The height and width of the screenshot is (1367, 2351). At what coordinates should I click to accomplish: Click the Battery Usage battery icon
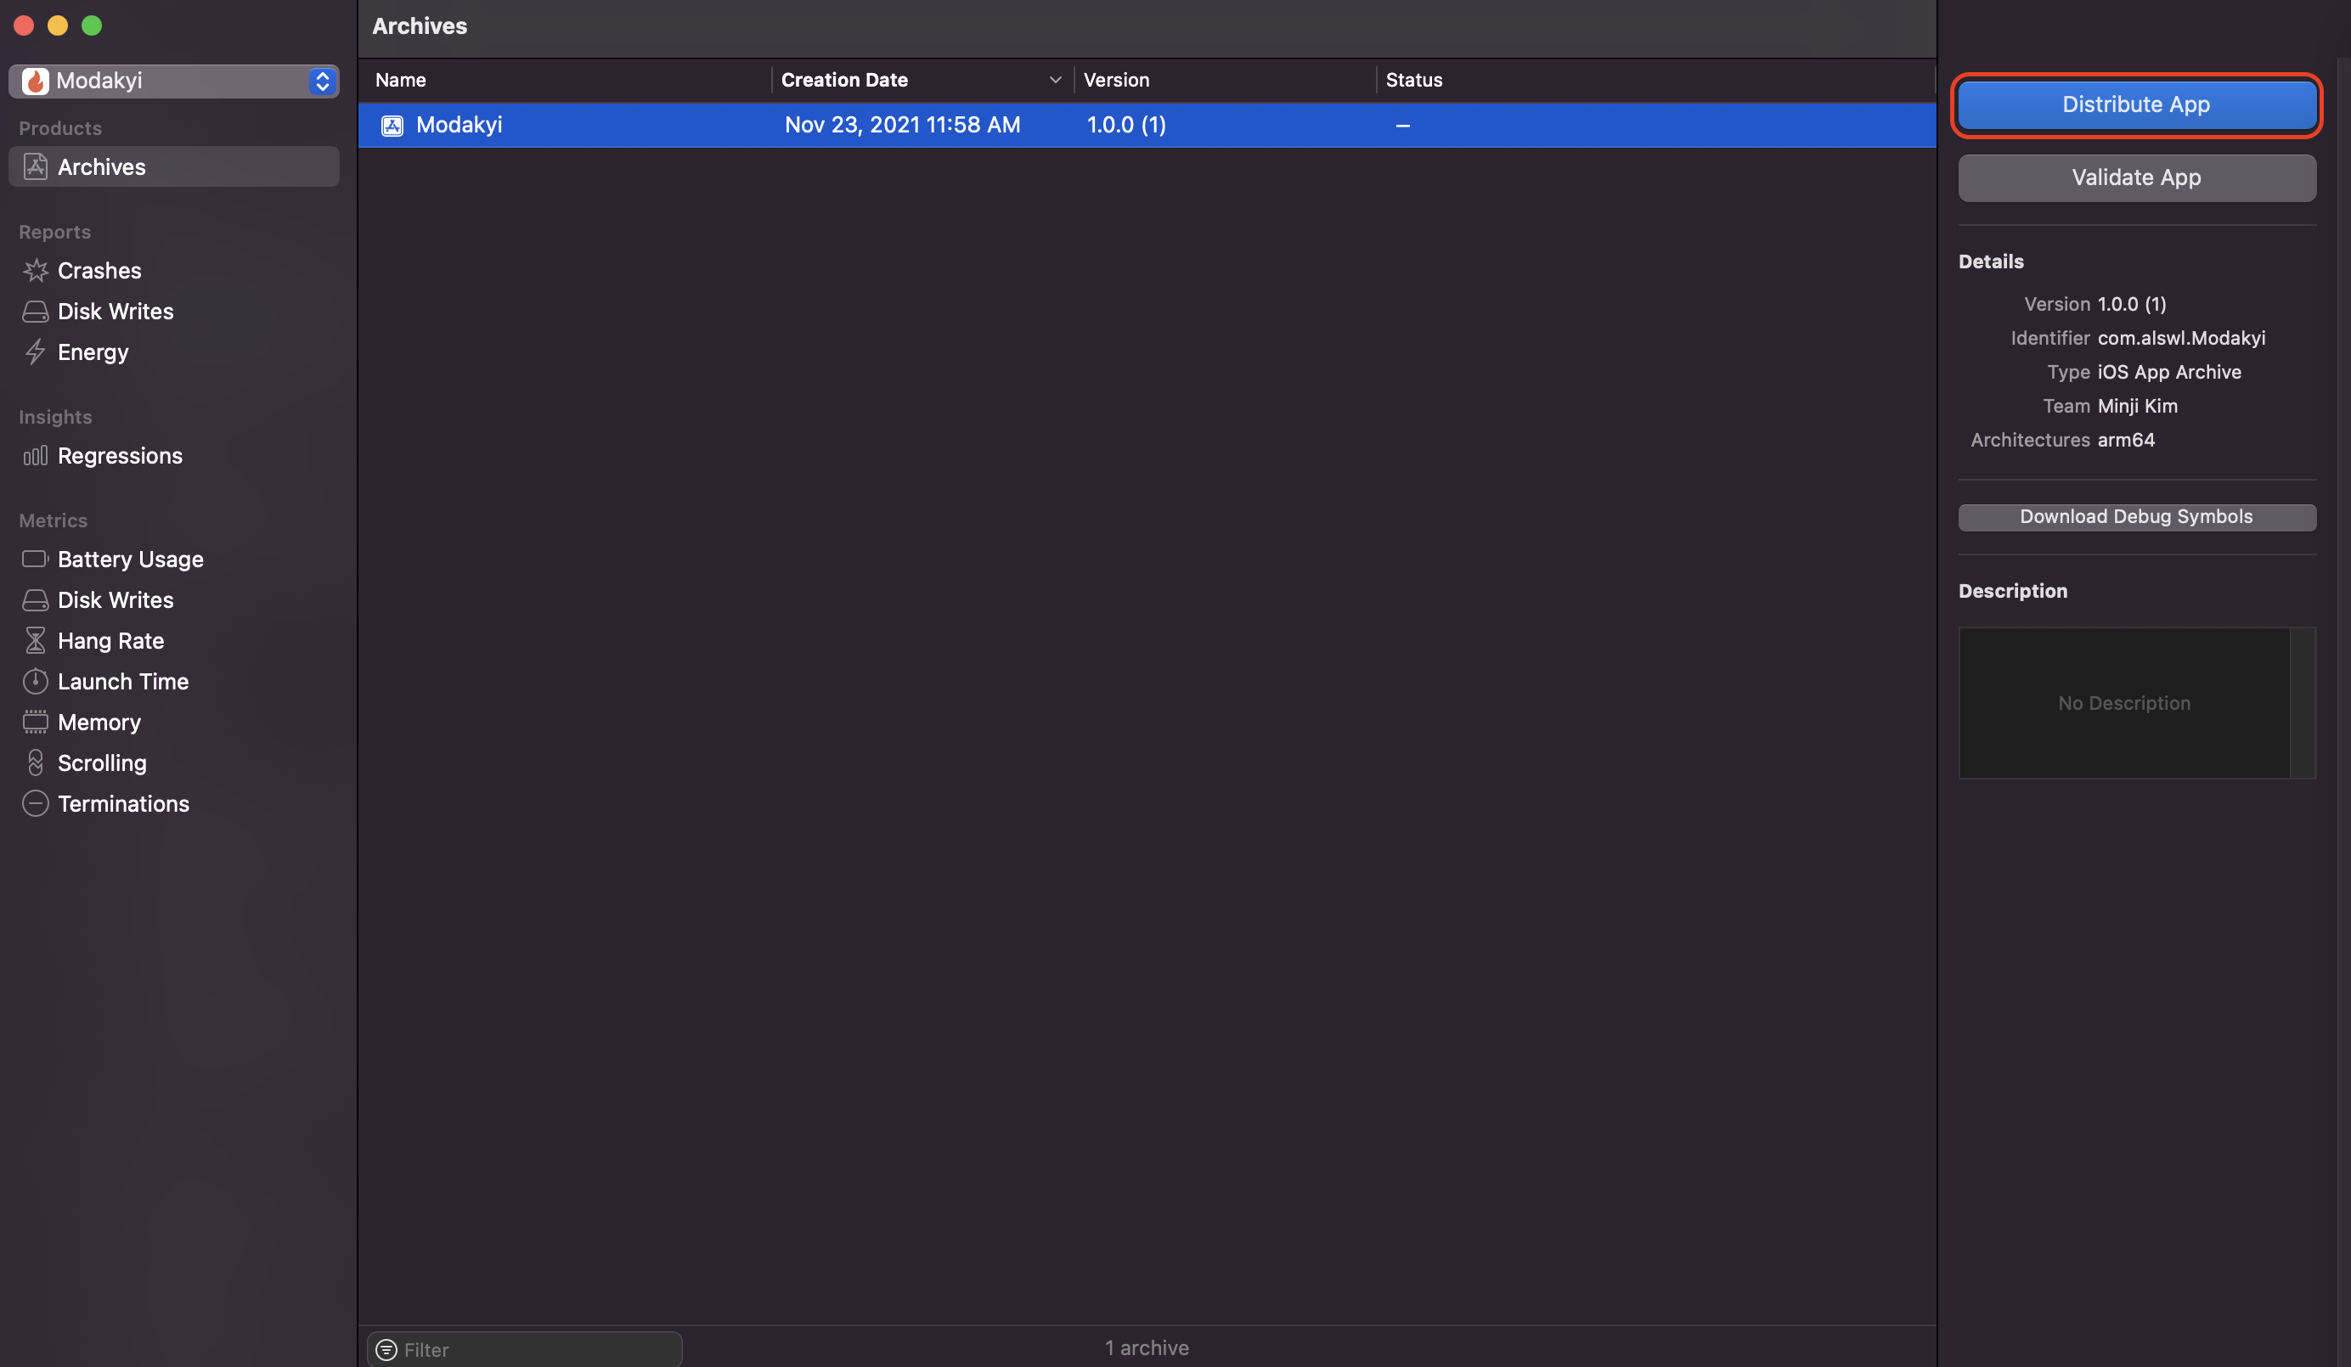[36, 559]
